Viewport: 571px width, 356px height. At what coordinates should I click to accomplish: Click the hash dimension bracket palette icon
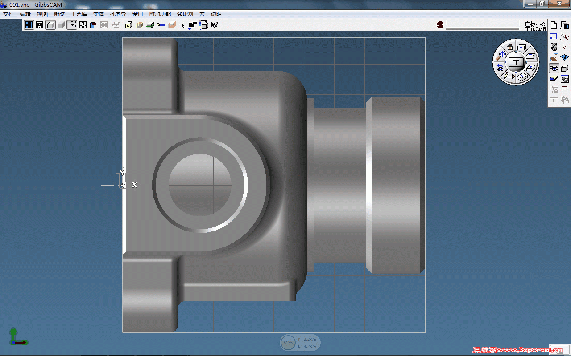coord(564,89)
